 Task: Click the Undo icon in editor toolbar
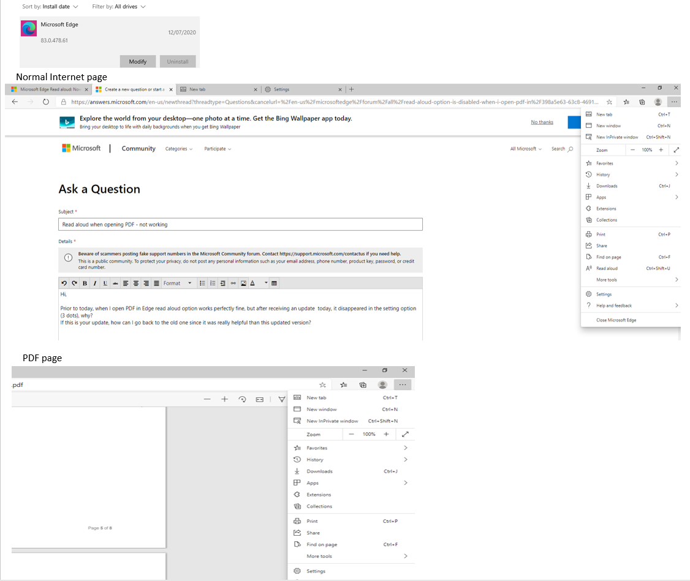tap(64, 283)
